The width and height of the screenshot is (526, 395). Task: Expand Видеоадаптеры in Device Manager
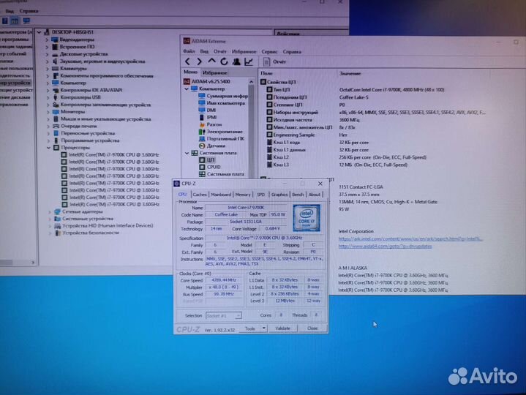point(47,40)
